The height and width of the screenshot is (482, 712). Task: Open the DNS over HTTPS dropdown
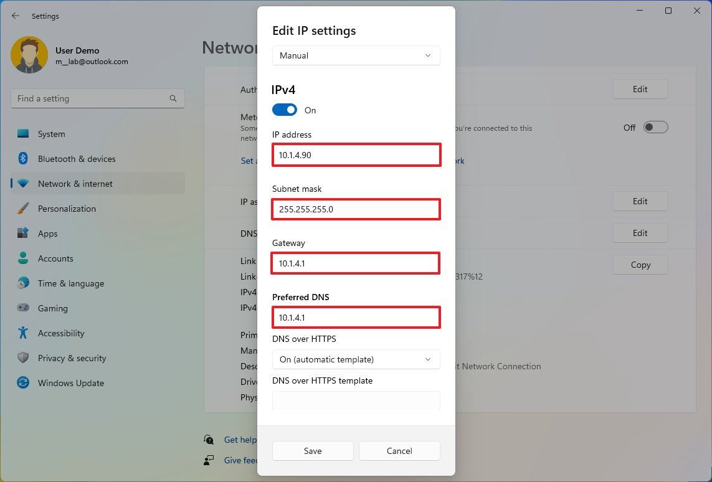(x=356, y=359)
